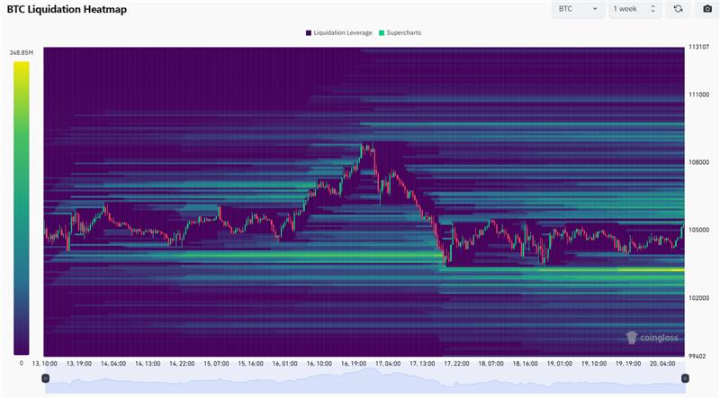Click the 0 label below the color scale
The height and width of the screenshot is (399, 720).
[21, 363]
